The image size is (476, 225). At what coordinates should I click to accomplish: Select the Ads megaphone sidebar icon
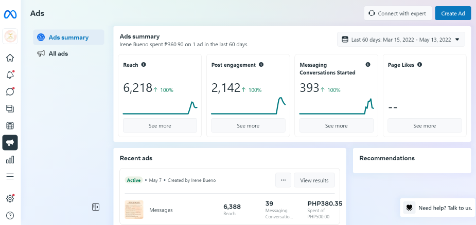10,142
